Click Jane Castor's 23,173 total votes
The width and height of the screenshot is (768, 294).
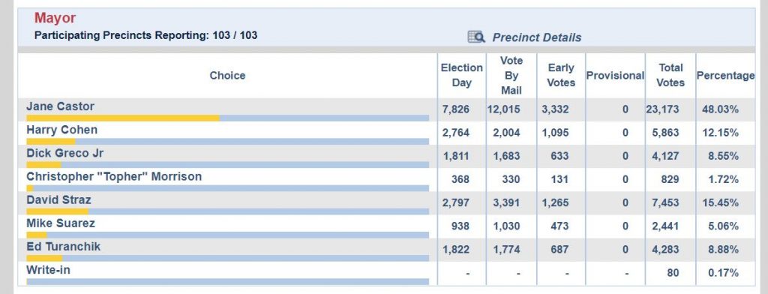click(x=663, y=109)
